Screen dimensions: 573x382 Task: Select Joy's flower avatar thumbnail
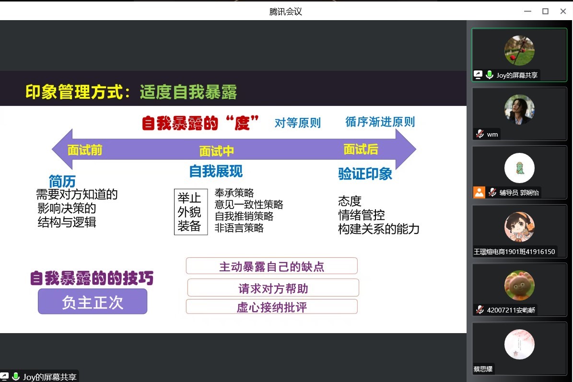pos(519,50)
